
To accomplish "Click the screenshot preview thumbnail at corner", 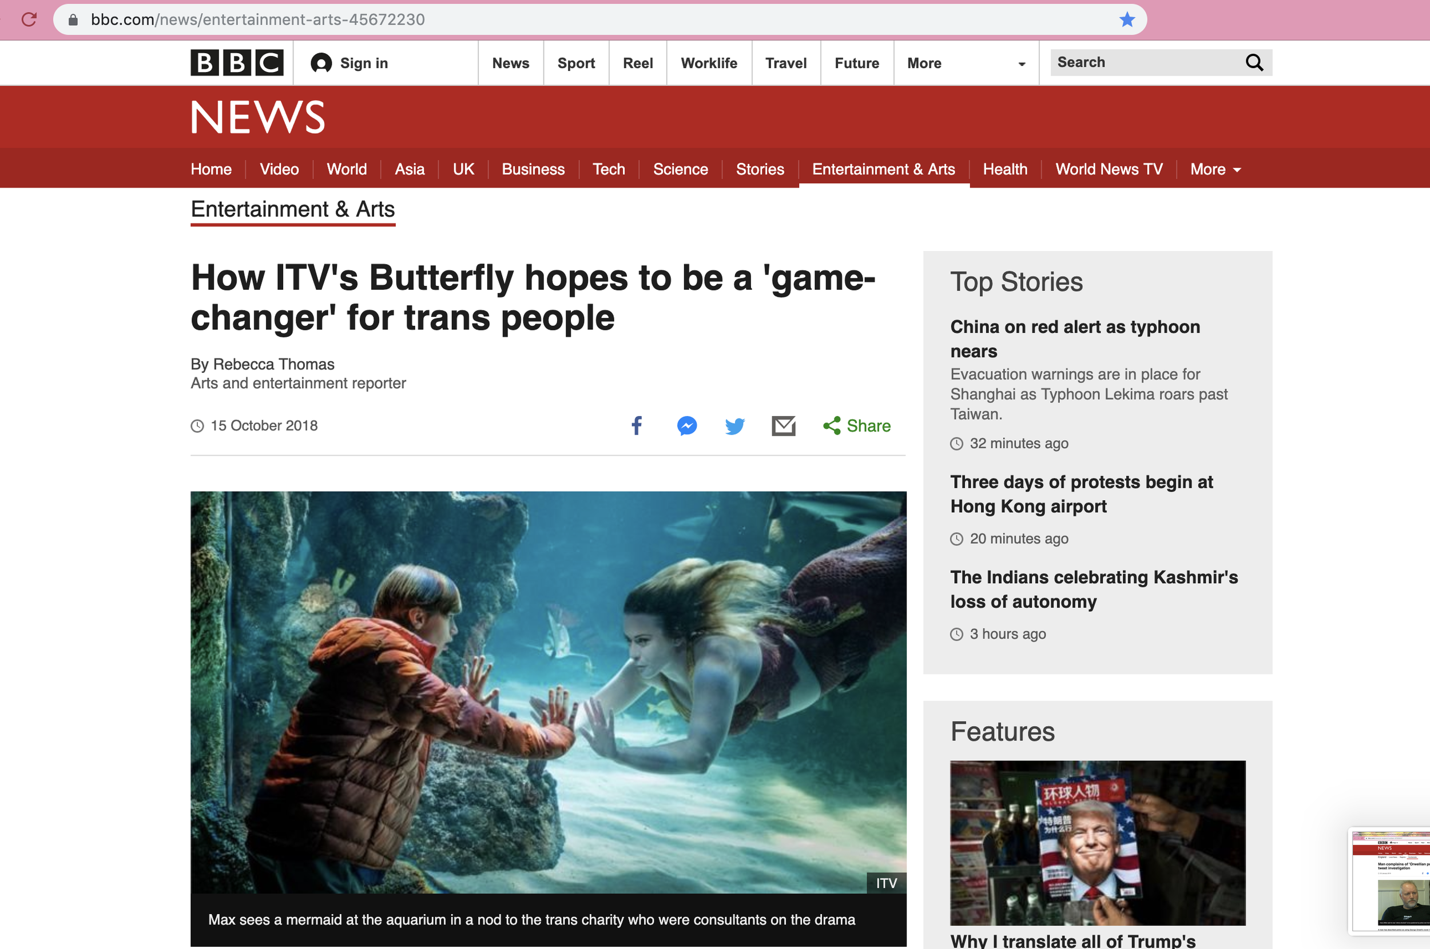I will tap(1390, 880).
